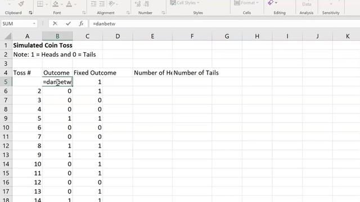This screenshot has width=360, height=202.
Task: Select column D header
Action: pyautogui.click(x=118, y=36)
